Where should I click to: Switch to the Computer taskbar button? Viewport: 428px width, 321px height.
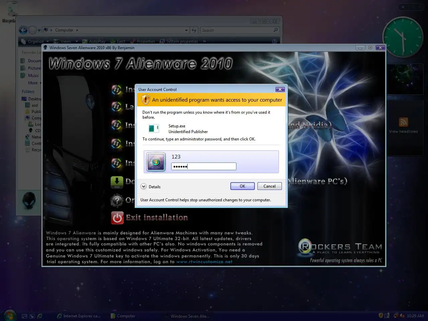pyautogui.click(x=123, y=316)
